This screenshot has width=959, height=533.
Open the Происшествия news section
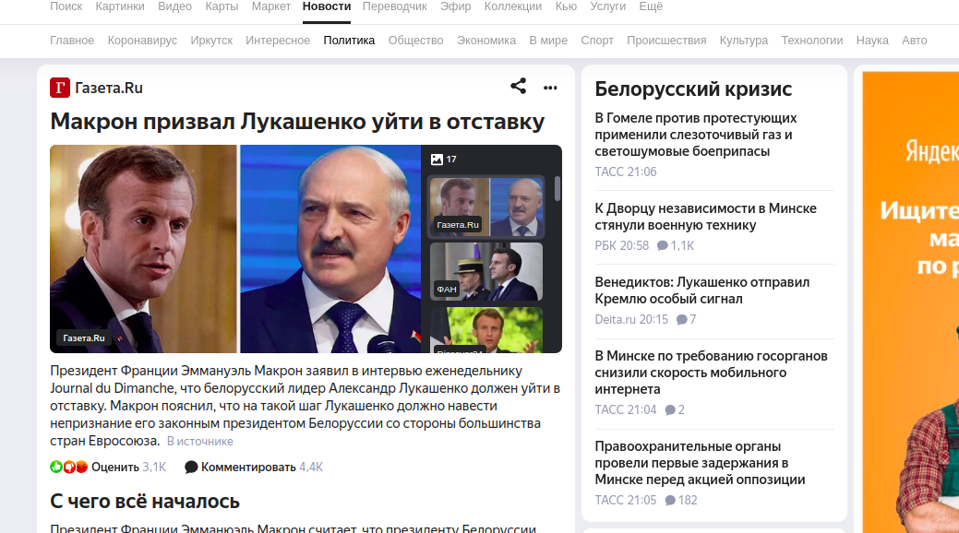(666, 41)
